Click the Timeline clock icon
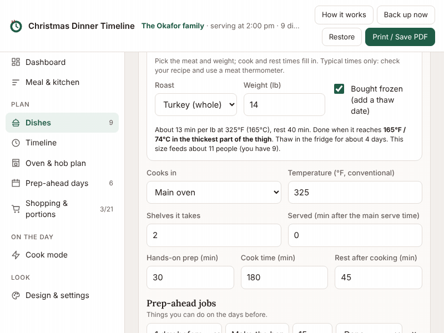Viewport: 444px width, 333px height. (16, 143)
